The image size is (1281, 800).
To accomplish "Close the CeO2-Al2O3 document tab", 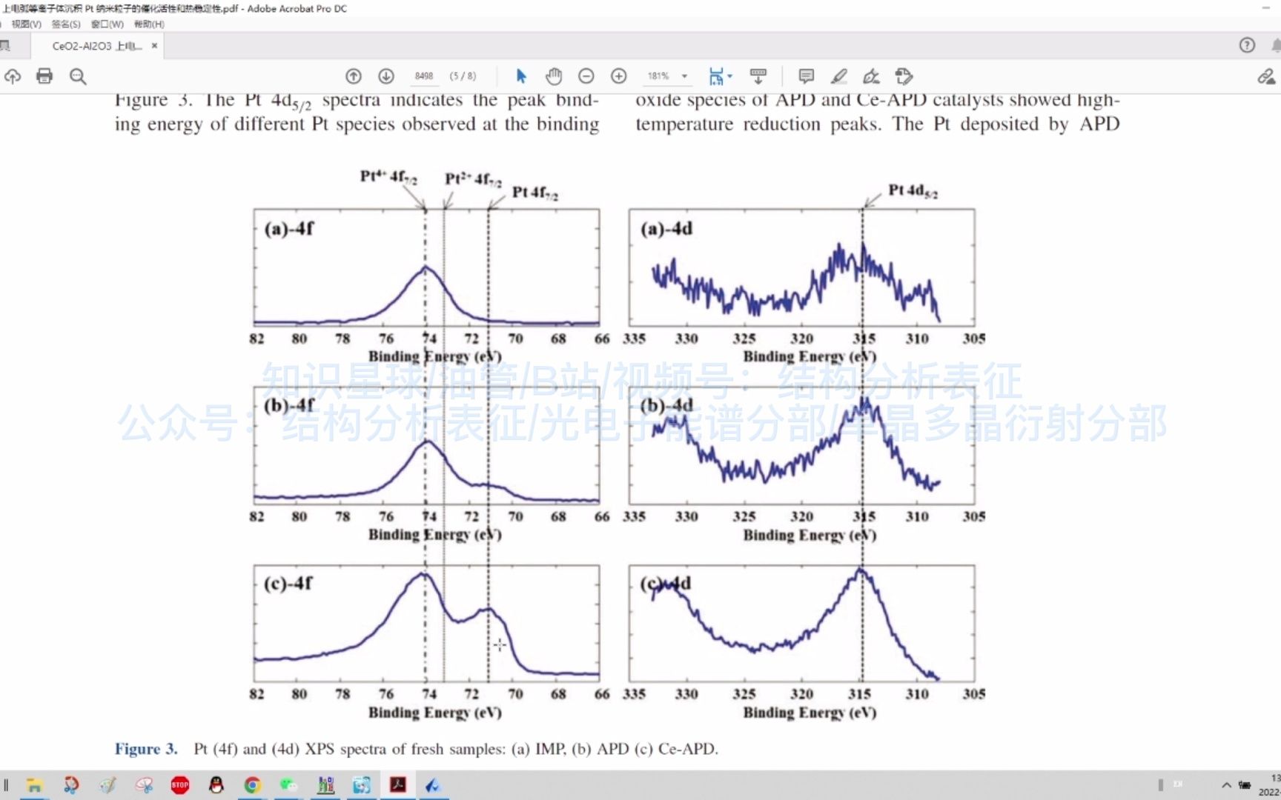I will (x=154, y=46).
